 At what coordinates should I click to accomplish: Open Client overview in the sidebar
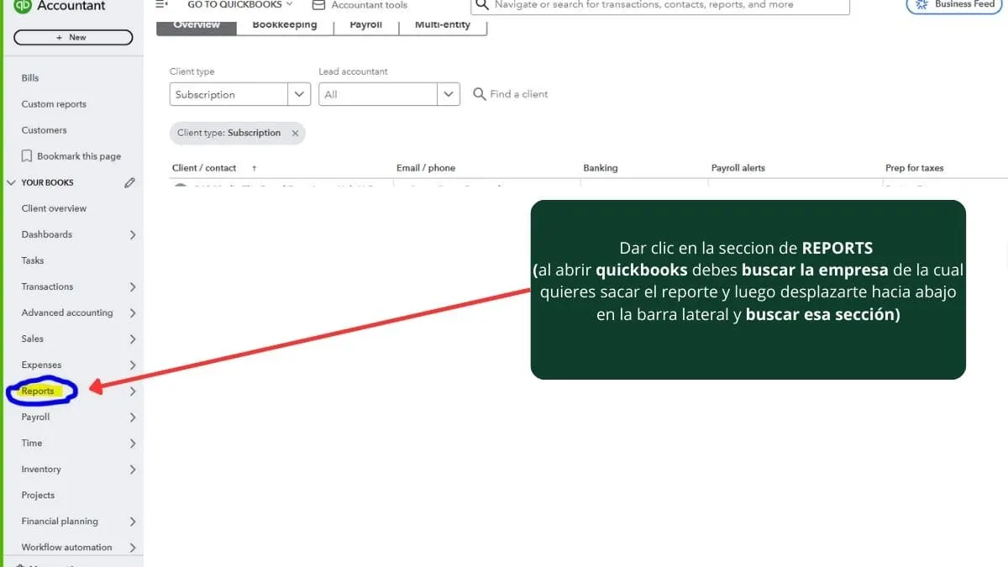pos(54,208)
